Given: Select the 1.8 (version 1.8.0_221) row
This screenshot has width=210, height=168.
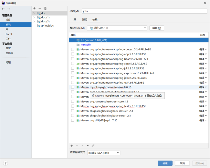Looking at the screenshot, I should [x=139, y=40].
